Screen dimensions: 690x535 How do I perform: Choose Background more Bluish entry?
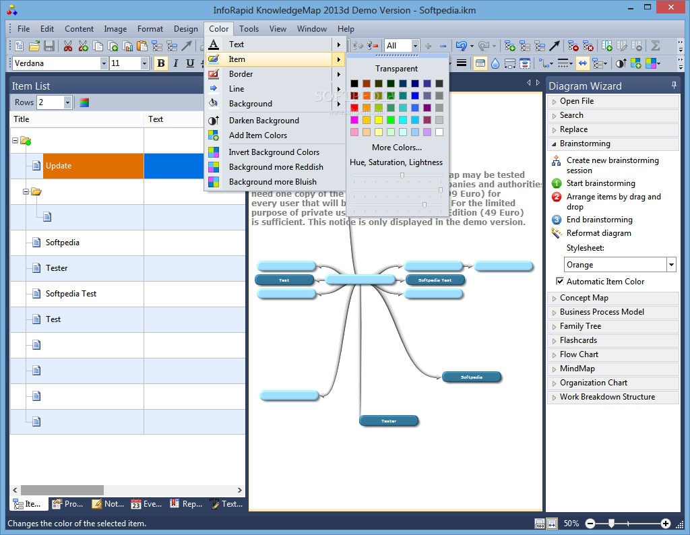coord(275,182)
